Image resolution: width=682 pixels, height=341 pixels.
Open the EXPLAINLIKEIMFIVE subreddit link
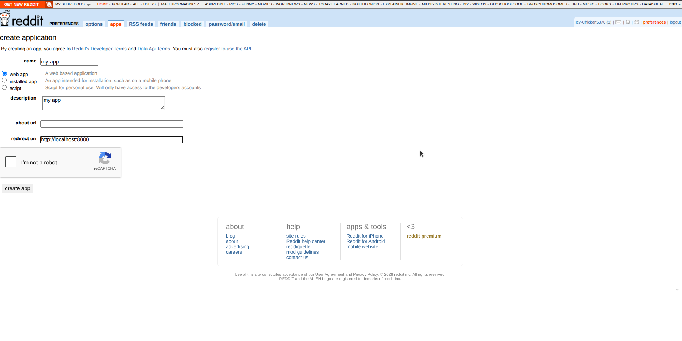401,4
